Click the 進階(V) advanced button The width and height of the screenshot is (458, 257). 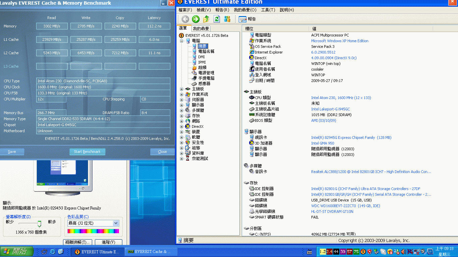click(108, 242)
